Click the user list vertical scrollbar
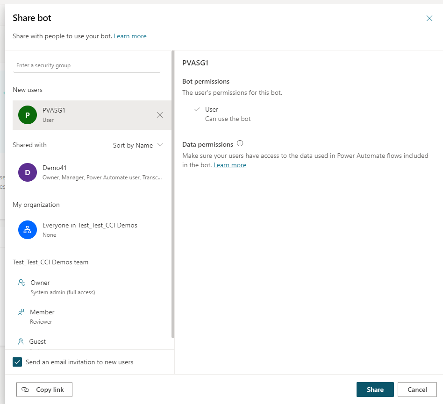Image resolution: width=443 pixels, height=404 pixels. coord(173,194)
